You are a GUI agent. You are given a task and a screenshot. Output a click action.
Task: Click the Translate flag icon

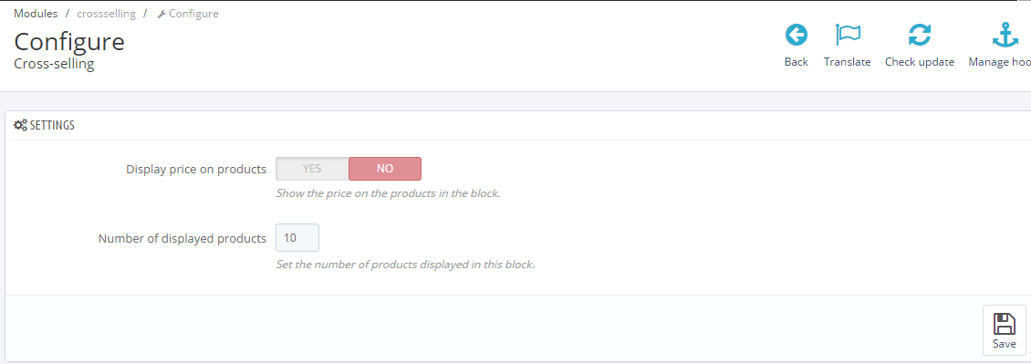[x=848, y=35]
